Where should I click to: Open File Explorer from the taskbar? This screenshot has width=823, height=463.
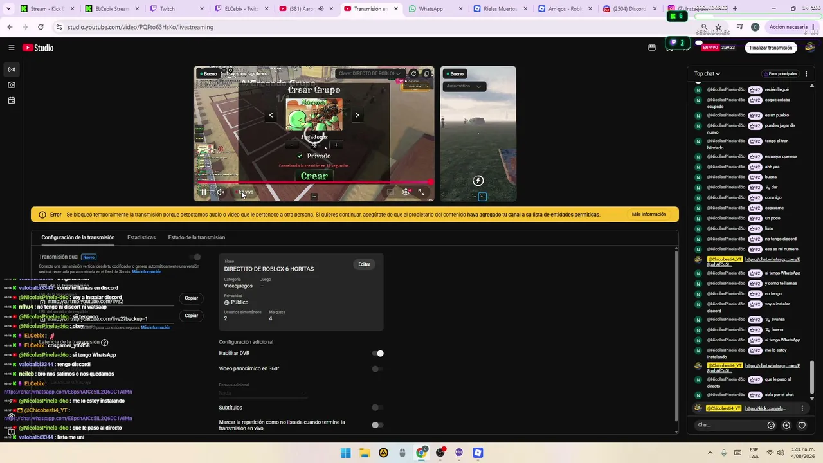[x=365, y=453]
